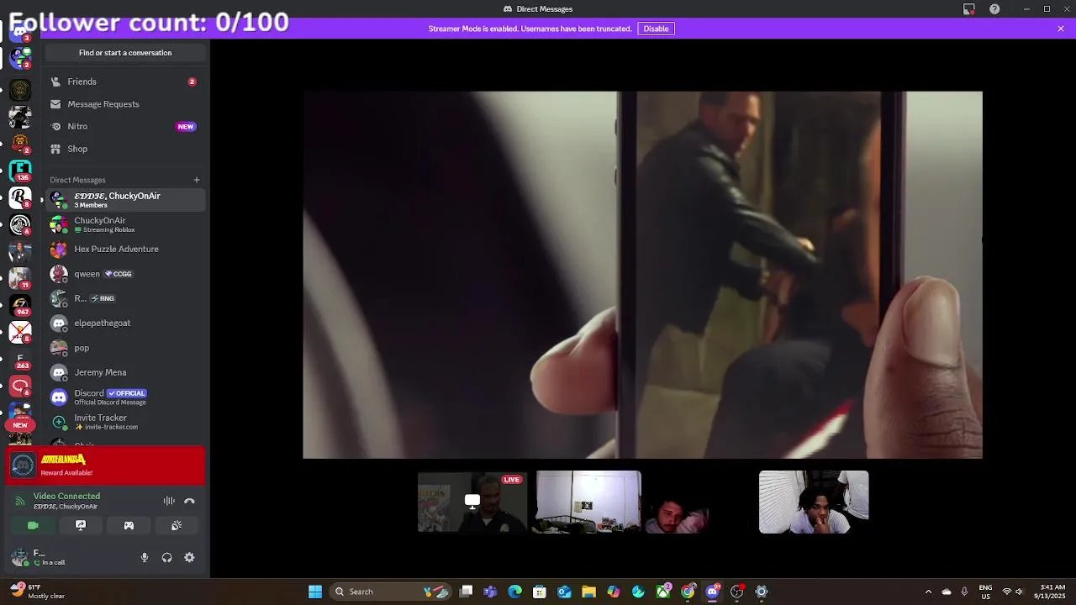Open elpepethegoat direct message
1076x605 pixels.
[x=125, y=323]
